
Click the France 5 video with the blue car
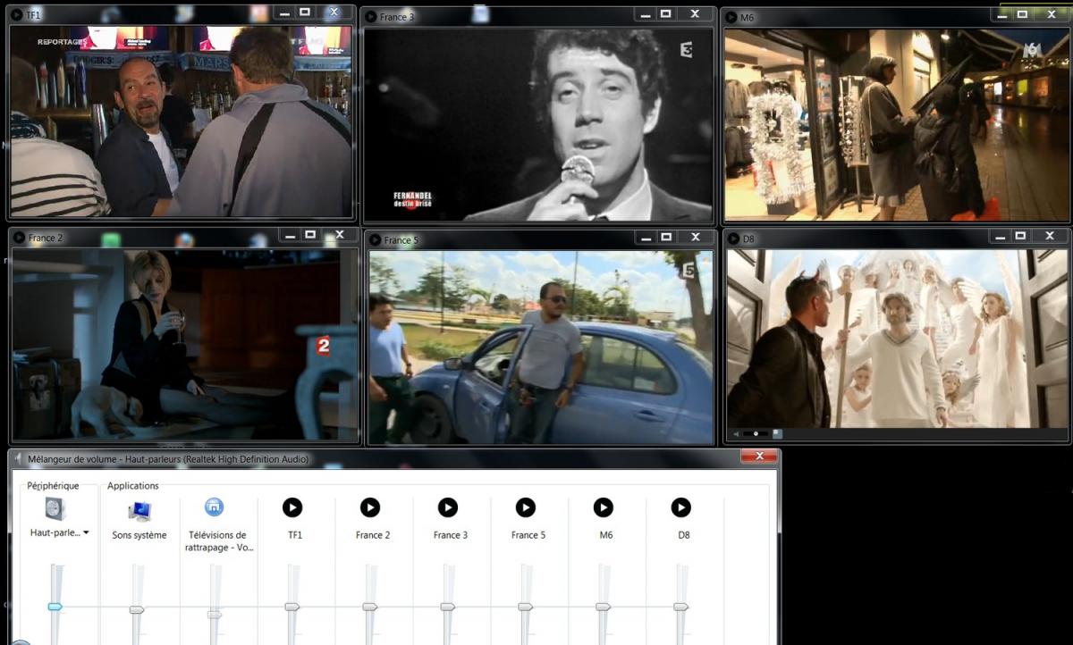pyautogui.click(x=541, y=348)
